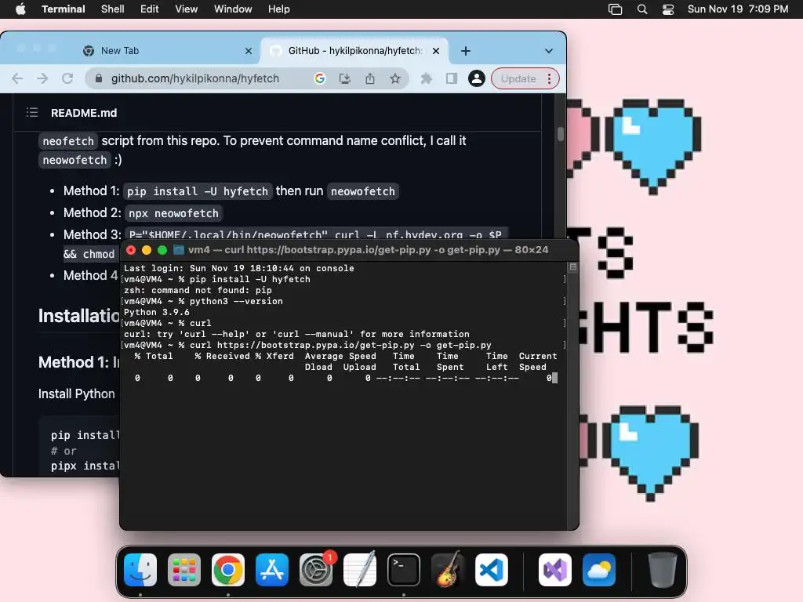Open GarageBand from the Dock
The height and width of the screenshot is (602, 803).
pyautogui.click(x=448, y=569)
